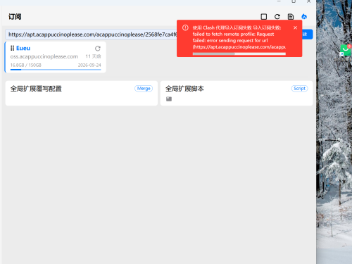Minimize the Clash window
Image resolution: width=352 pixels, height=264 pixels.
coord(279,1)
